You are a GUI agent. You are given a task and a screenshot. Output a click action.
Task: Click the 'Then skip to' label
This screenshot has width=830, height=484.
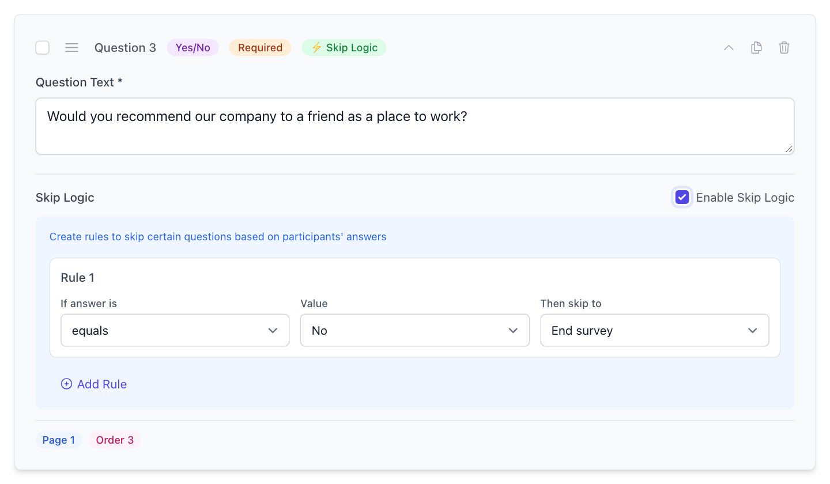tap(571, 304)
